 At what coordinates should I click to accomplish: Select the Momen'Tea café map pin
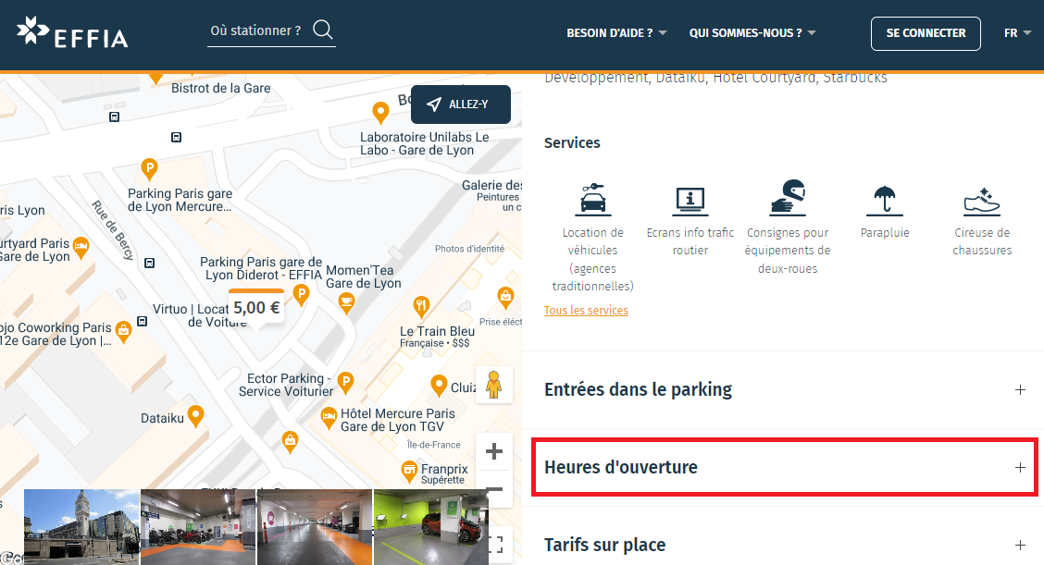tap(346, 304)
